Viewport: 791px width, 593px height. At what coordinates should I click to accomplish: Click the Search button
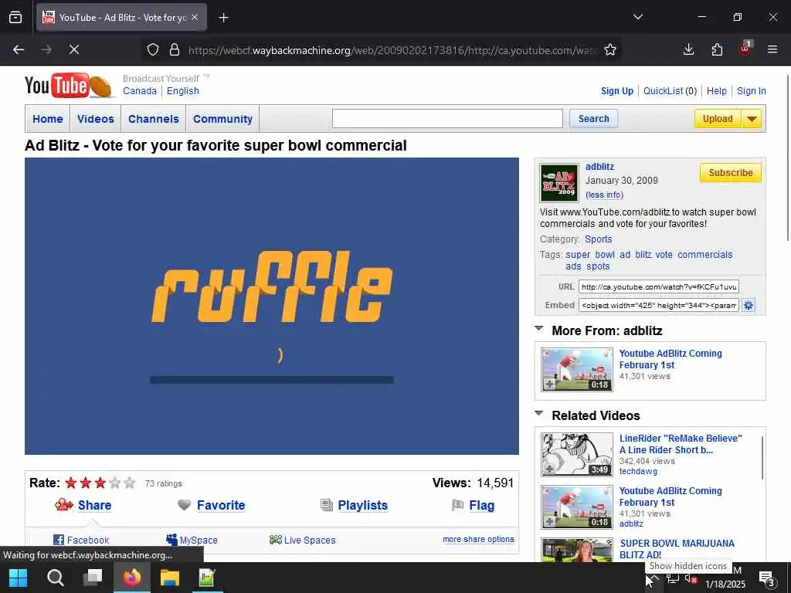point(594,118)
